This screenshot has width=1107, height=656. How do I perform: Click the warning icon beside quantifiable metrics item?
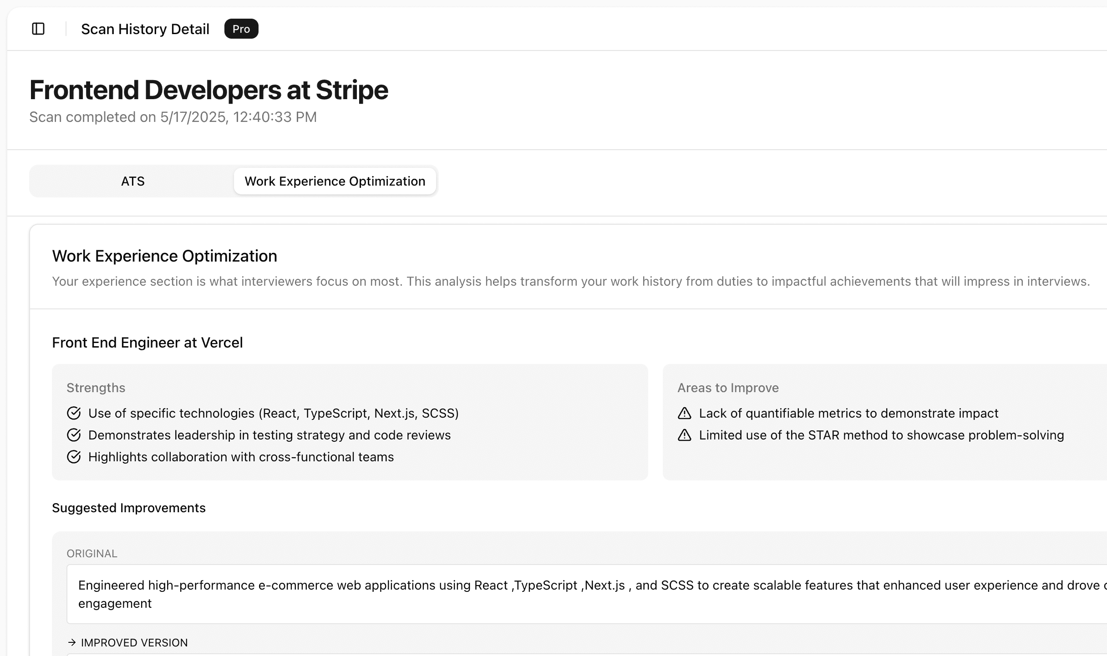684,413
